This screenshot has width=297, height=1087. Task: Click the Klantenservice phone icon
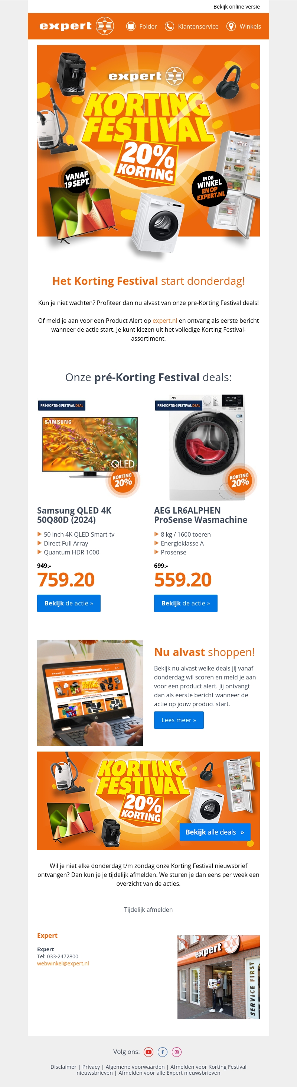[169, 26]
